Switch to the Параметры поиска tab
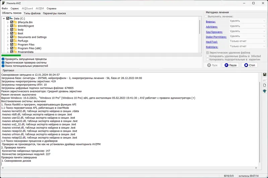This screenshot has width=268, height=178. (54, 13)
